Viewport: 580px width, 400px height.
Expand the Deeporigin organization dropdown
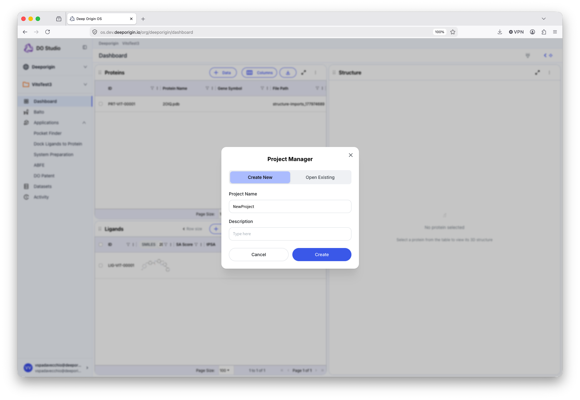coord(85,67)
